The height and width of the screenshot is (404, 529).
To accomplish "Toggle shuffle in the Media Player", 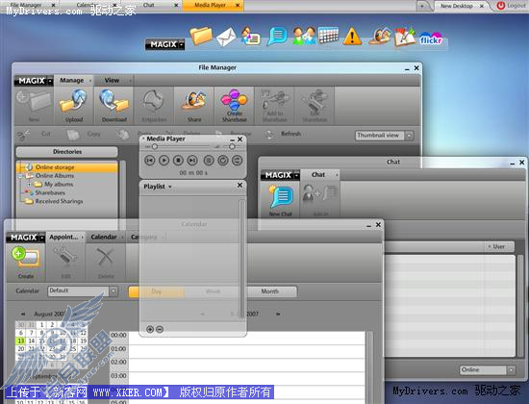I will coord(238,161).
